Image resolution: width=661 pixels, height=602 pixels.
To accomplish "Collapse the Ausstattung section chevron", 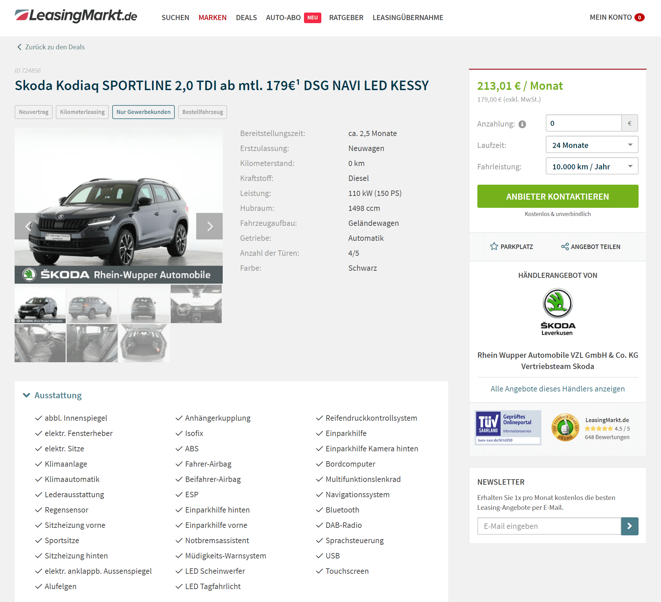I will (x=26, y=395).
